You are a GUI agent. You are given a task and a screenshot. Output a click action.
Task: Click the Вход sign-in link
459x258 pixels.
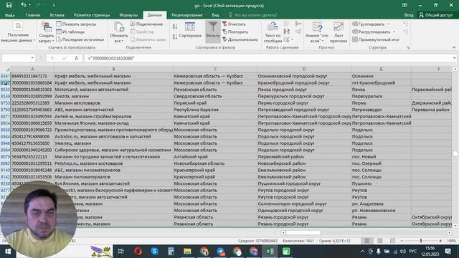point(409,15)
